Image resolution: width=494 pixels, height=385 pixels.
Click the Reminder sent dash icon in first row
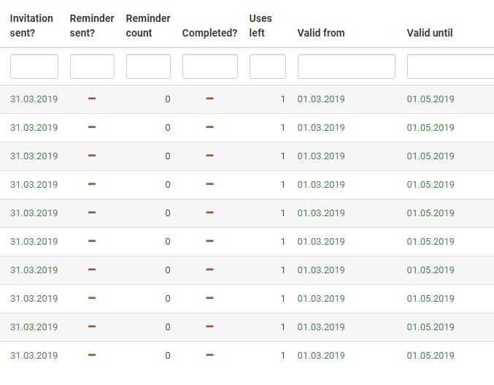[92, 99]
